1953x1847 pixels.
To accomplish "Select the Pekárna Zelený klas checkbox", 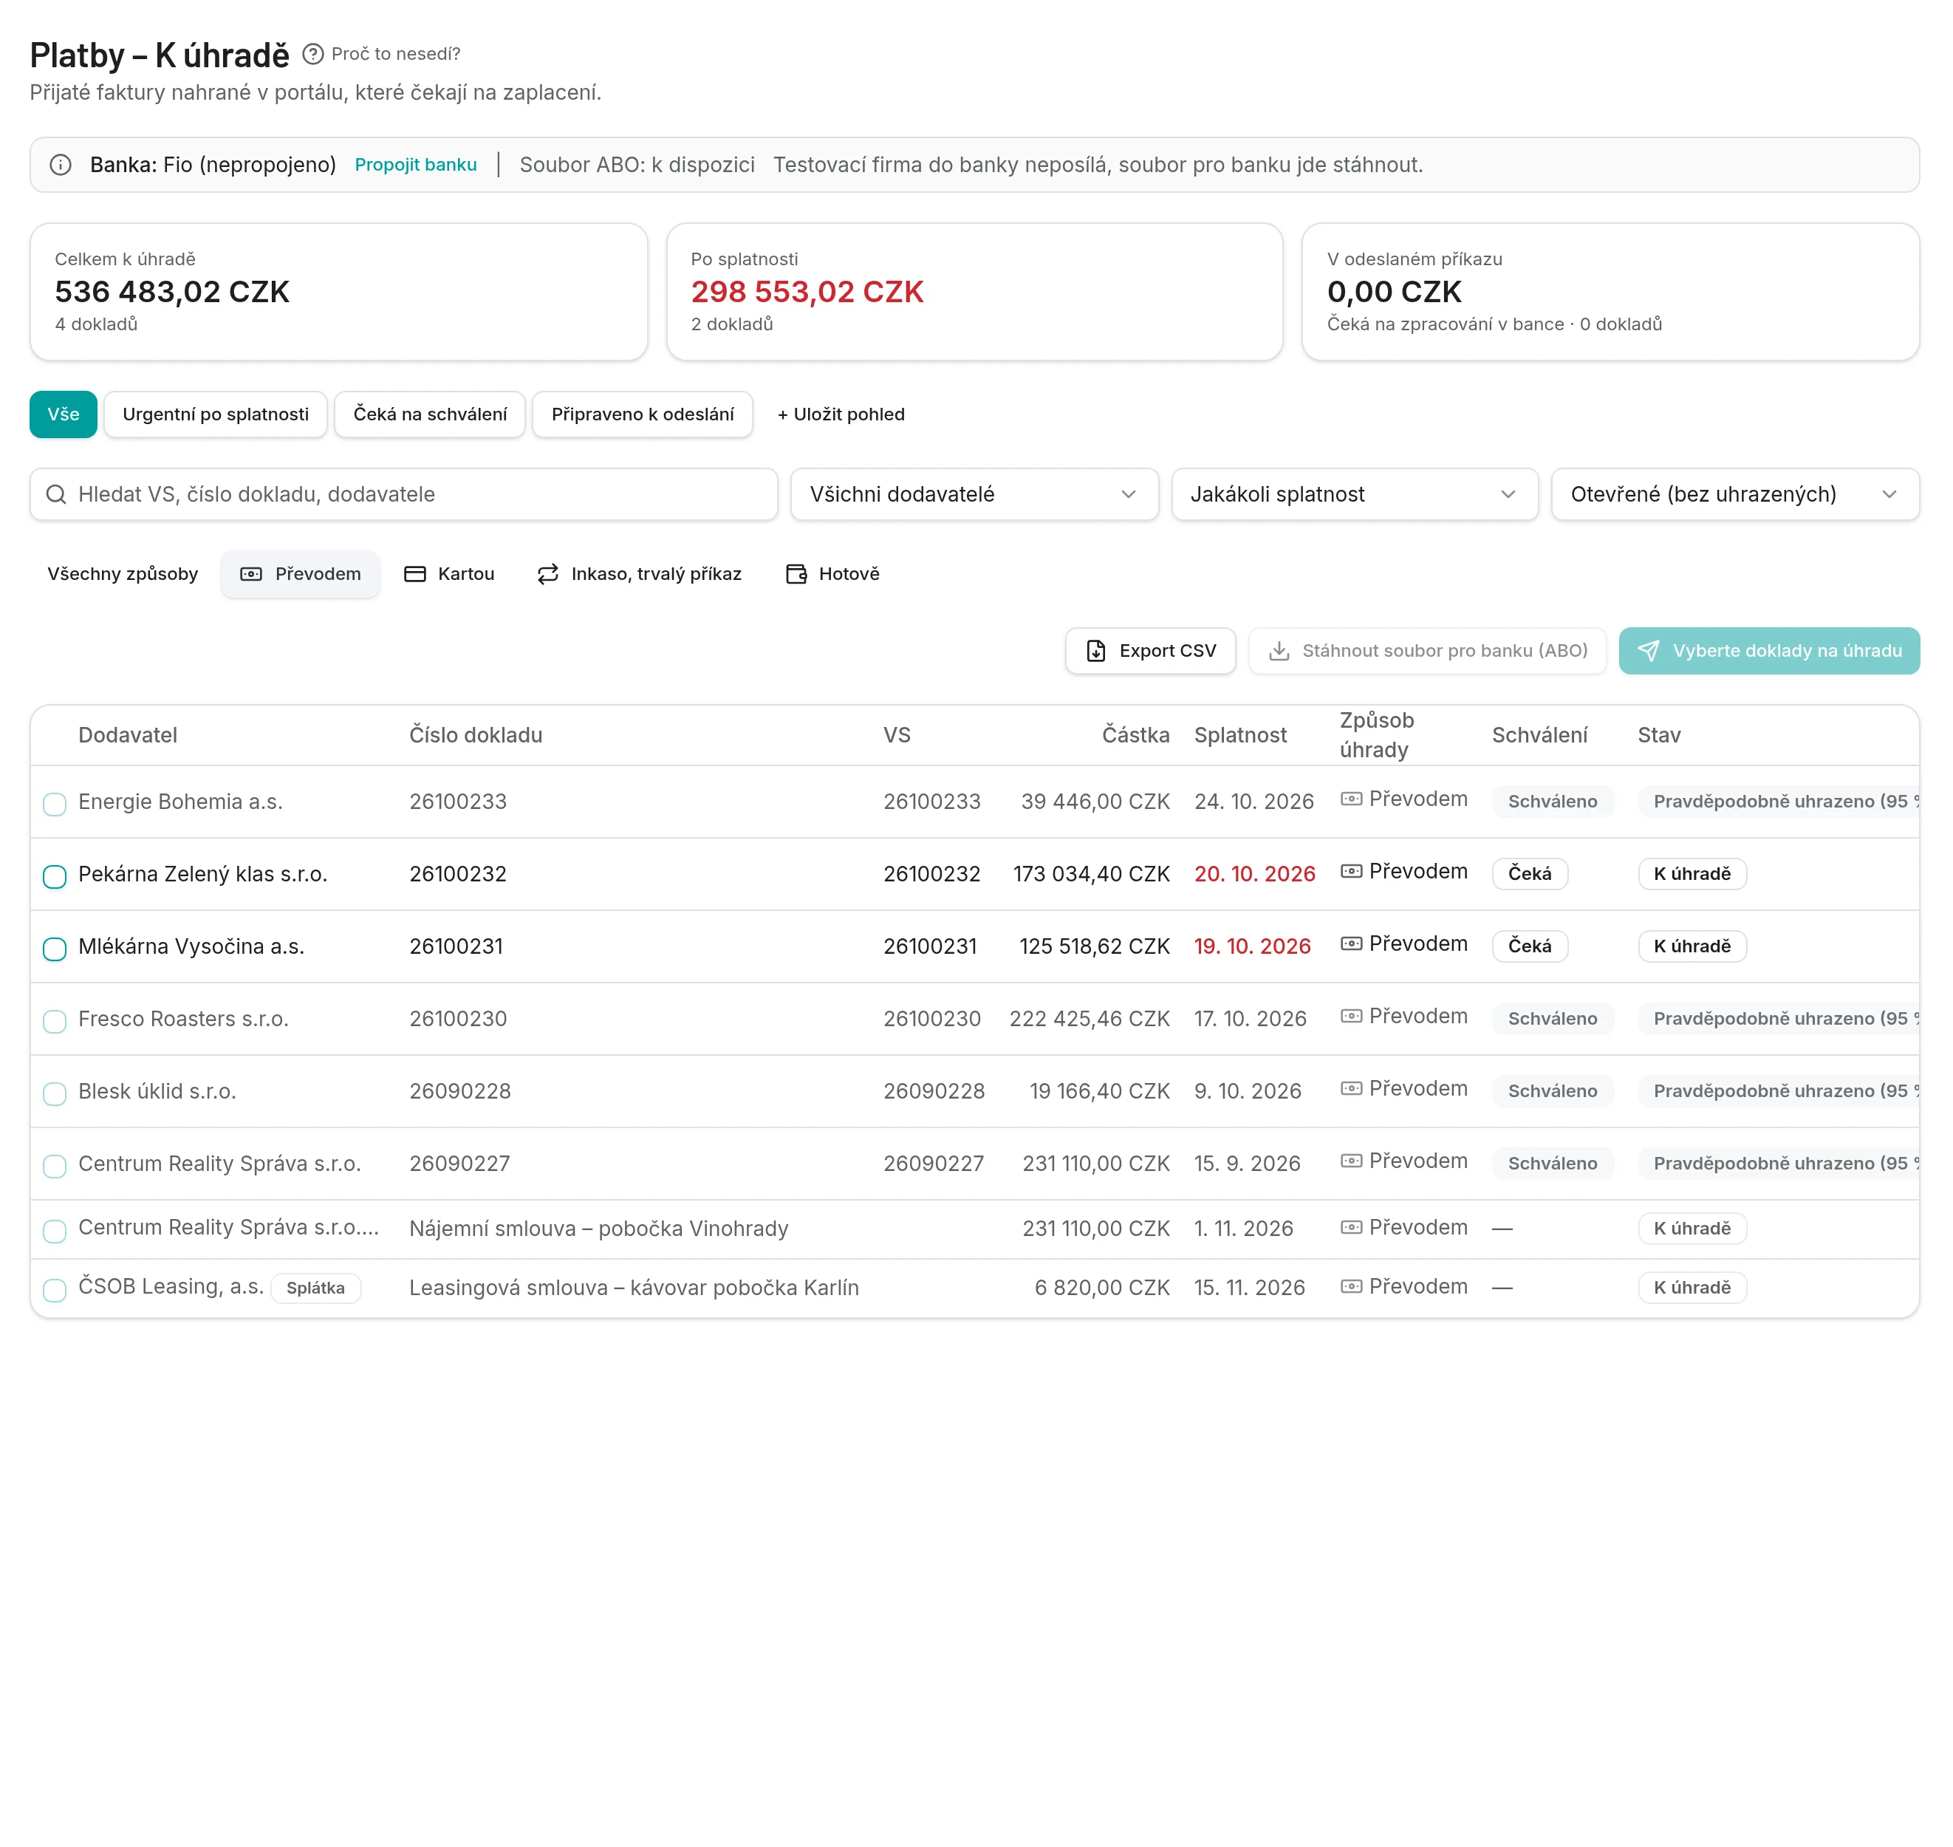I will pos(55,876).
